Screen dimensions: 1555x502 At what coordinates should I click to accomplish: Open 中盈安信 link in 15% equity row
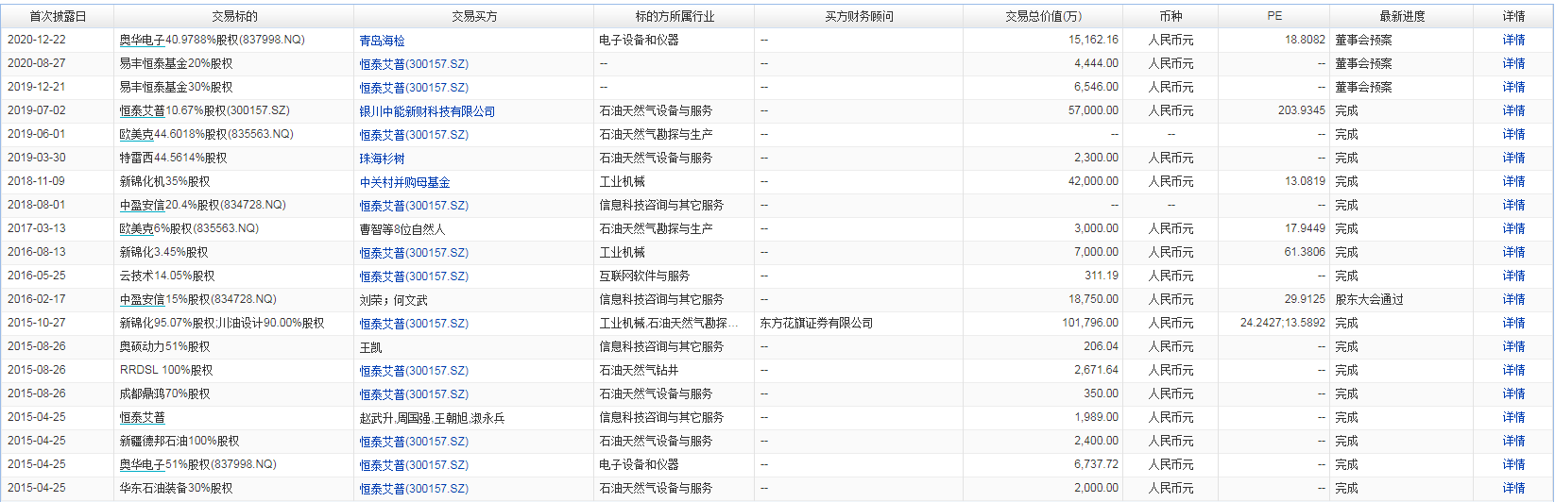tap(142, 299)
